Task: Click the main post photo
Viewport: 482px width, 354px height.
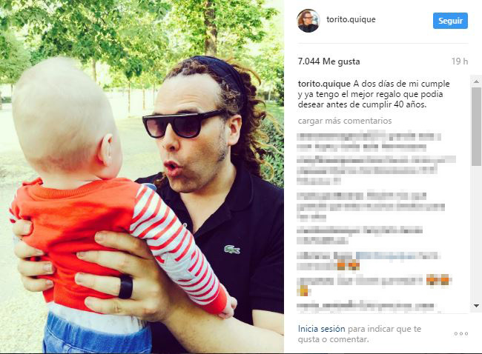Action: (x=142, y=176)
